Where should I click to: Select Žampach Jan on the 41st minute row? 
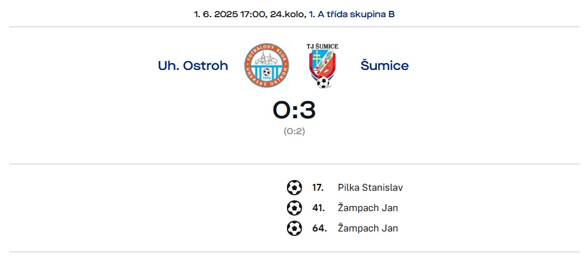(368, 208)
